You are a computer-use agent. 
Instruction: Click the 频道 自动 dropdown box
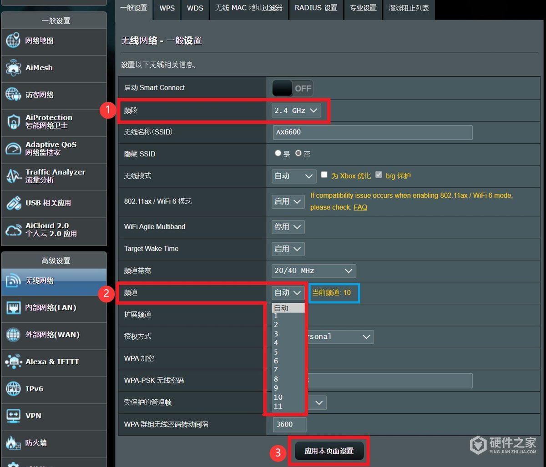pyautogui.click(x=288, y=292)
